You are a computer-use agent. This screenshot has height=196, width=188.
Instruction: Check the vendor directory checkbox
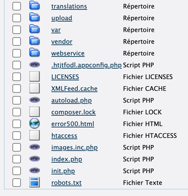(17, 41)
